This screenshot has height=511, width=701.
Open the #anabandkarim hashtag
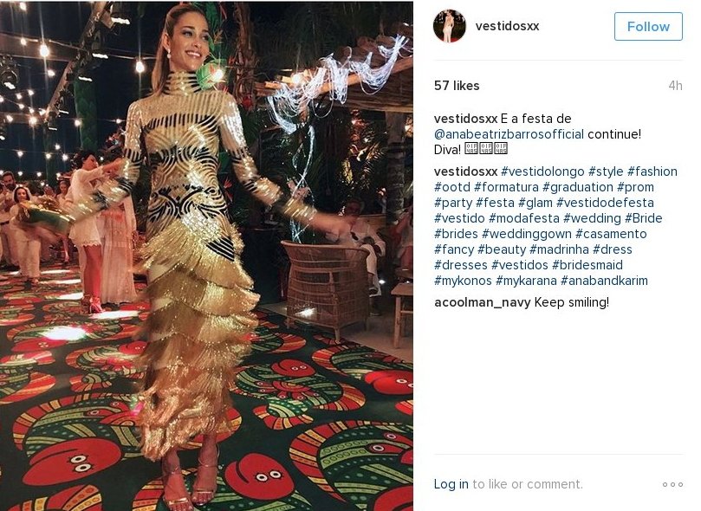click(604, 281)
